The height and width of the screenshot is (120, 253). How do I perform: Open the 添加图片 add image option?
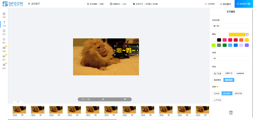tap(225, 4)
